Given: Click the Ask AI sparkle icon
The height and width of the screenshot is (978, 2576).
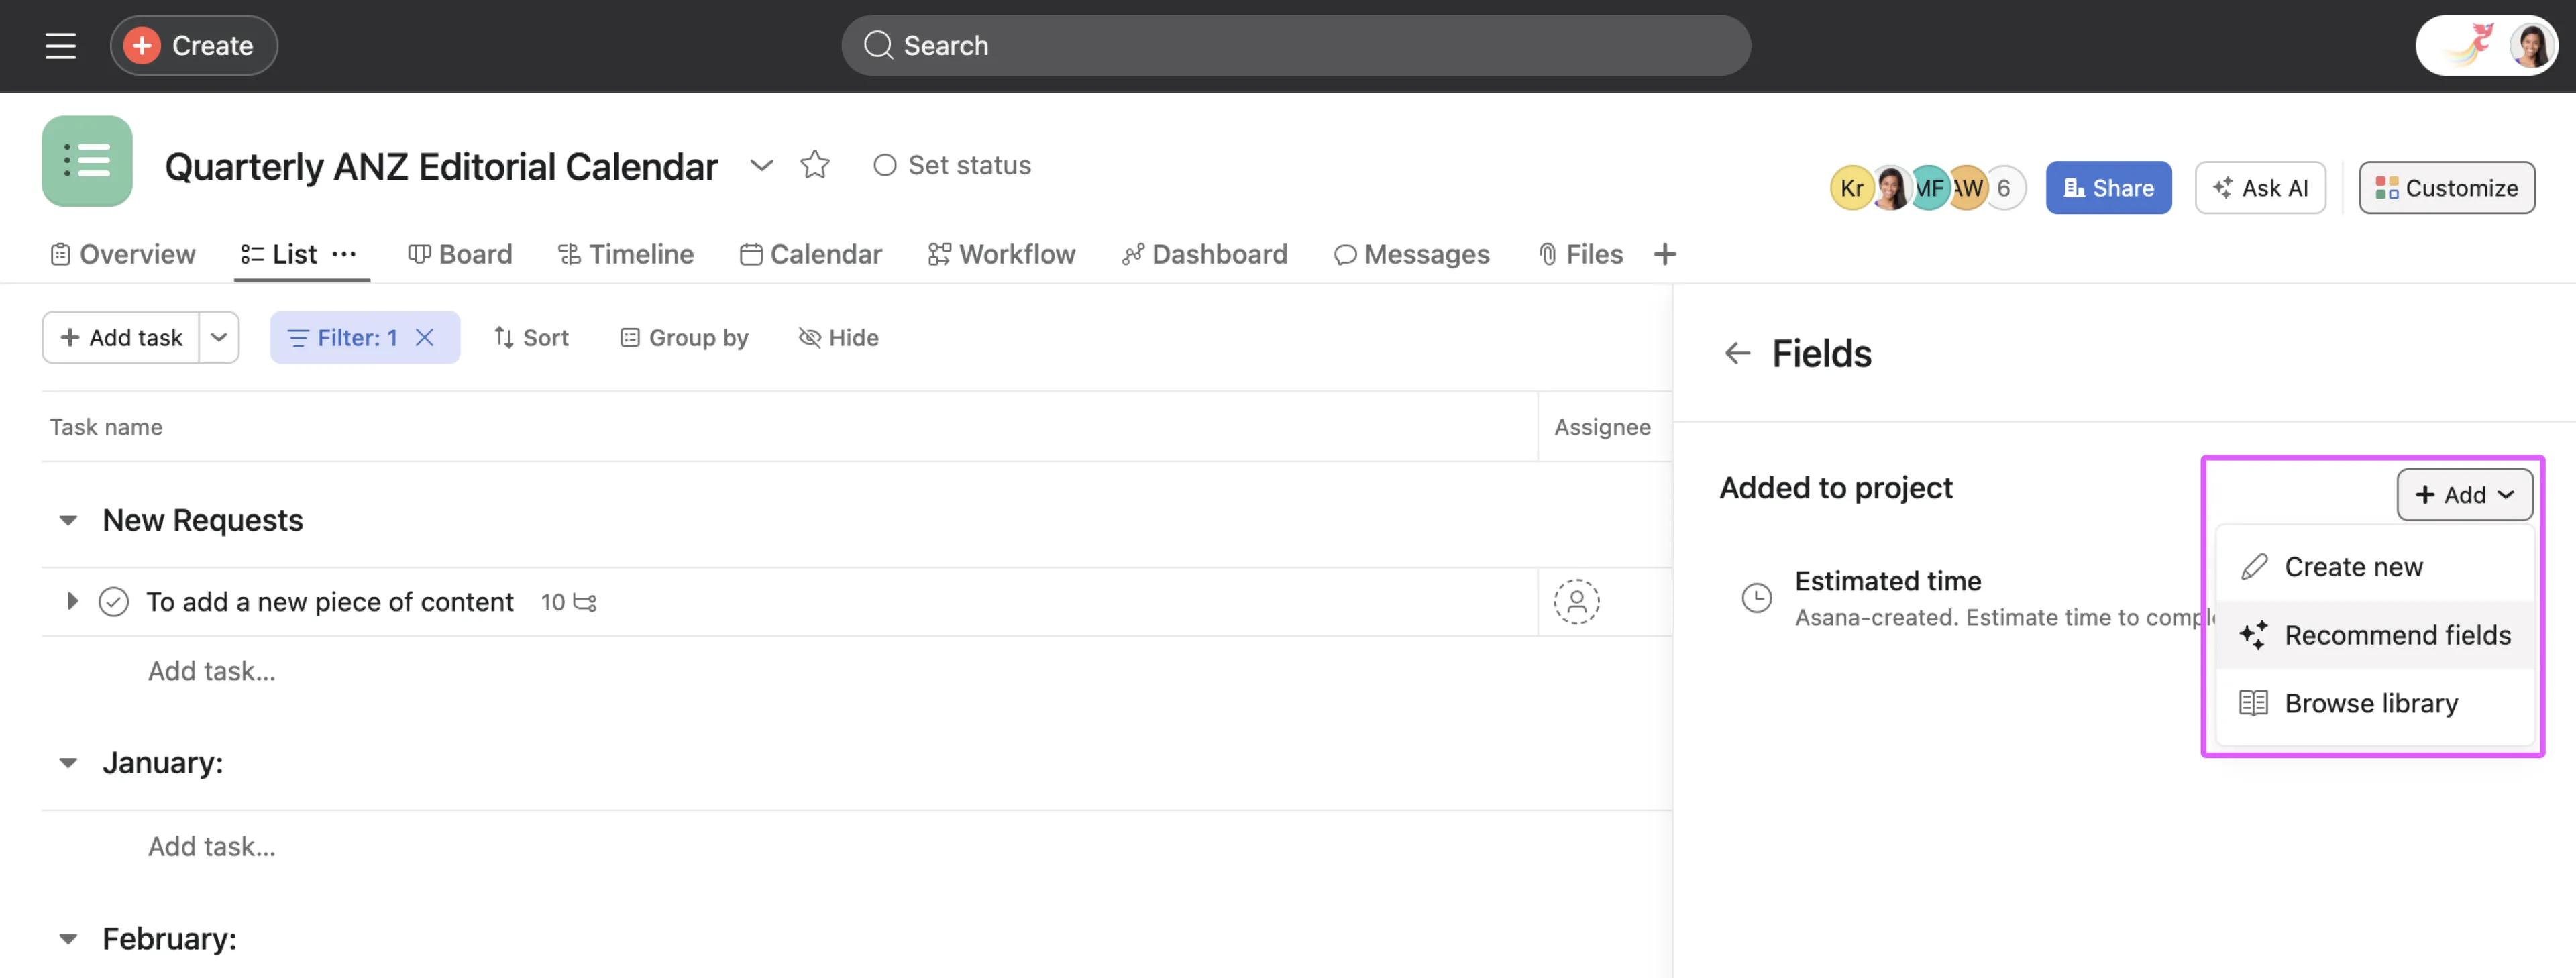Looking at the screenshot, I should 2224,187.
